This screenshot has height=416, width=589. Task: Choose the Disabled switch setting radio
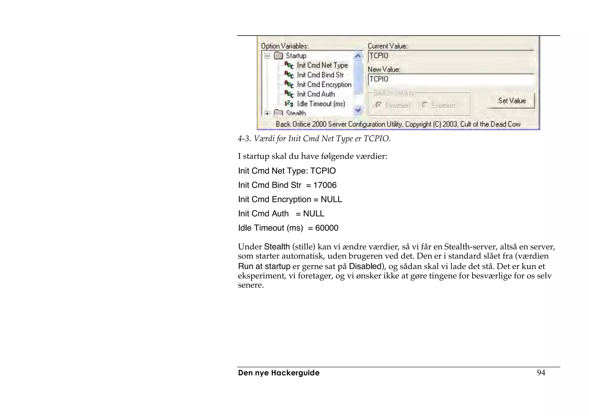coord(393,105)
